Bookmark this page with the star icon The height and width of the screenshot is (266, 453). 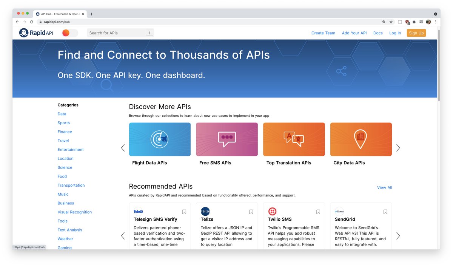coord(391,22)
